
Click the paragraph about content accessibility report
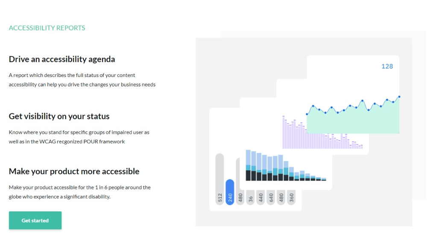point(82,80)
